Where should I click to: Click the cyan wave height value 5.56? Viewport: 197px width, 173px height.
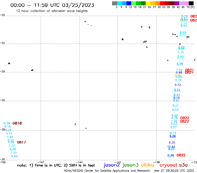[x=12, y=146]
